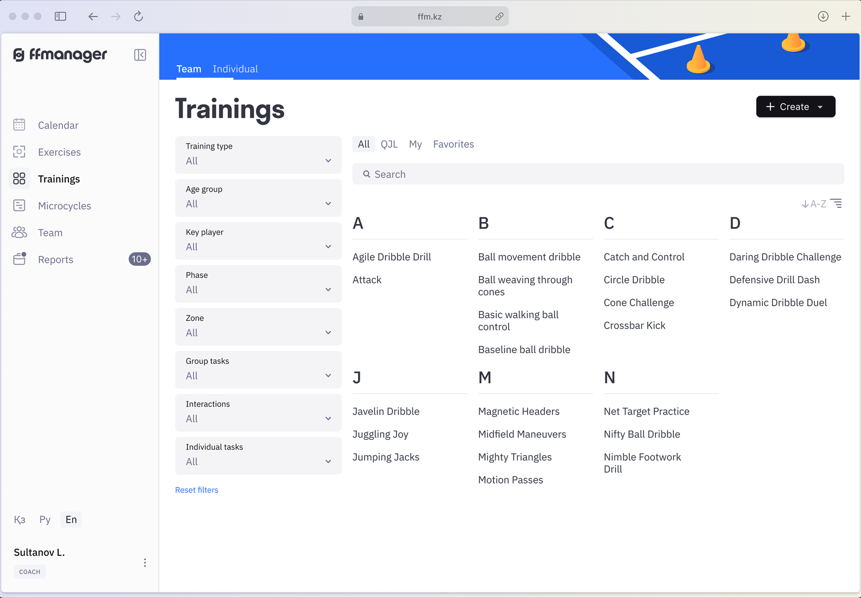Screen dimensions: 861x598
Task: Click the Microcycles icon in sidebar
Action: pyautogui.click(x=19, y=205)
